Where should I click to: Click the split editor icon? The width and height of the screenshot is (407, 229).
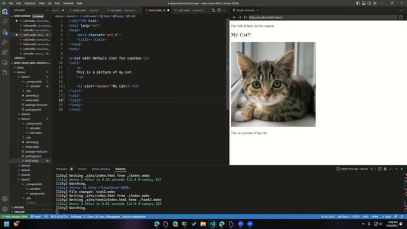(219, 10)
